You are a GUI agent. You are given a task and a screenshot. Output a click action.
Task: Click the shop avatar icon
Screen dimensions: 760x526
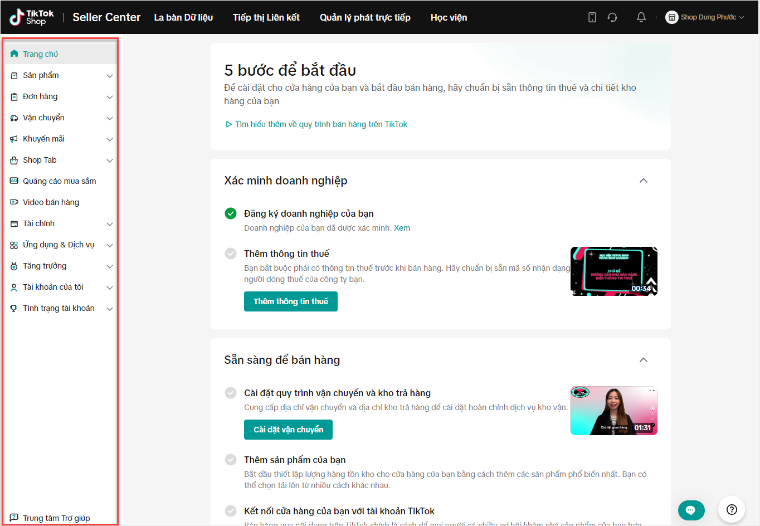[672, 17]
